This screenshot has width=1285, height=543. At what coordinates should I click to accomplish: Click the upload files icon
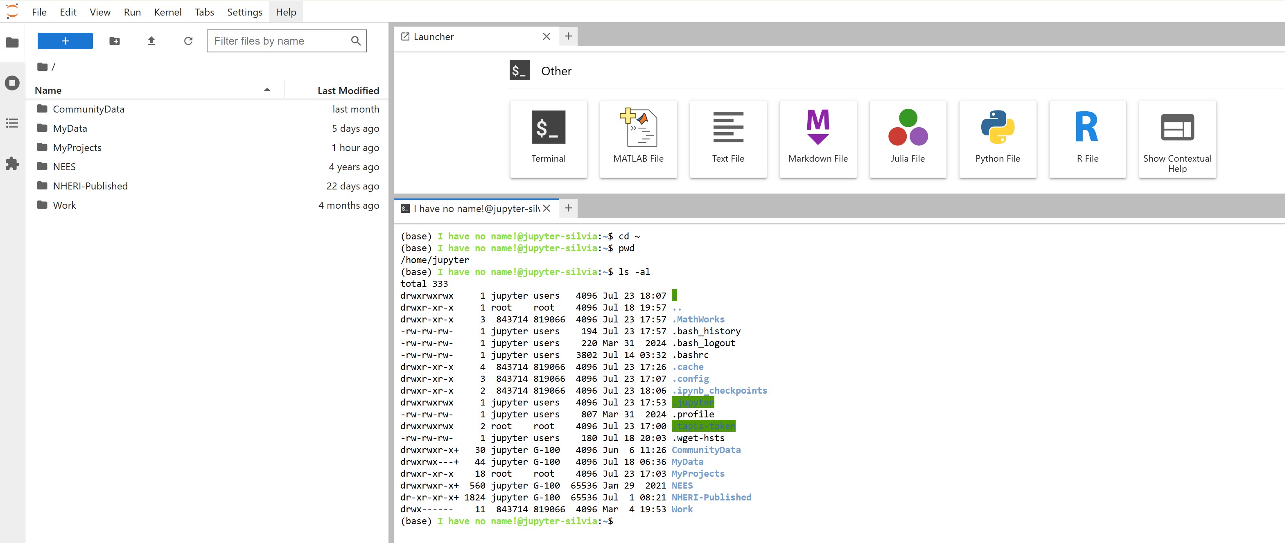click(x=151, y=41)
